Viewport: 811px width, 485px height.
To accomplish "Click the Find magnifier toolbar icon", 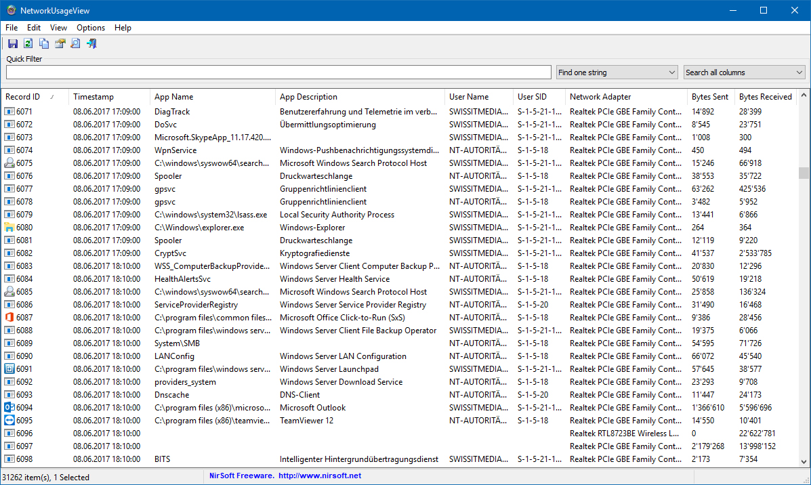I will [75, 44].
